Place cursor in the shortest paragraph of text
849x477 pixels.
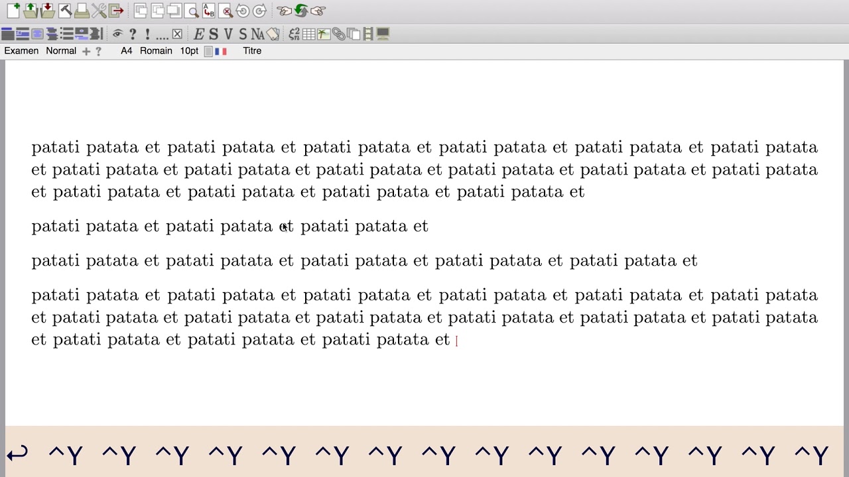[x=229, y=227]
